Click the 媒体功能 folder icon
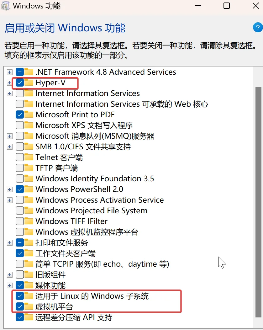The height and width of the screenshot is (330, 263). tap(29, 285)
